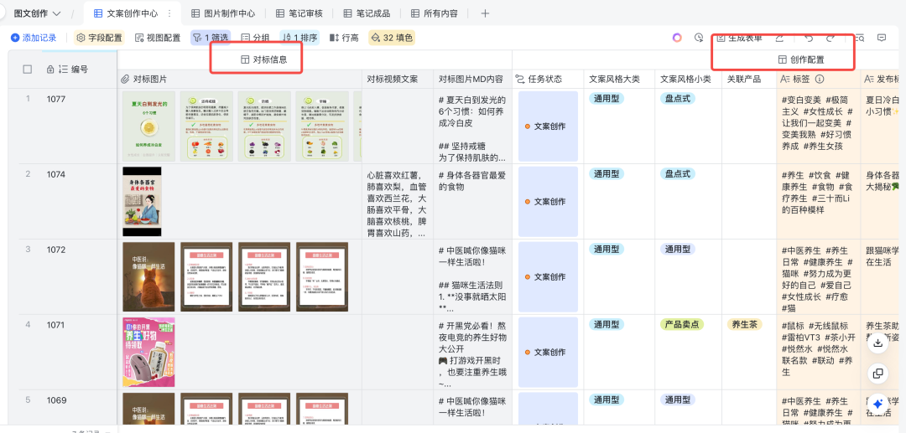Open the pink 养生好物 thumbnail in row 1071
This screenshot has width=906, height=433.
coord(148,352)
